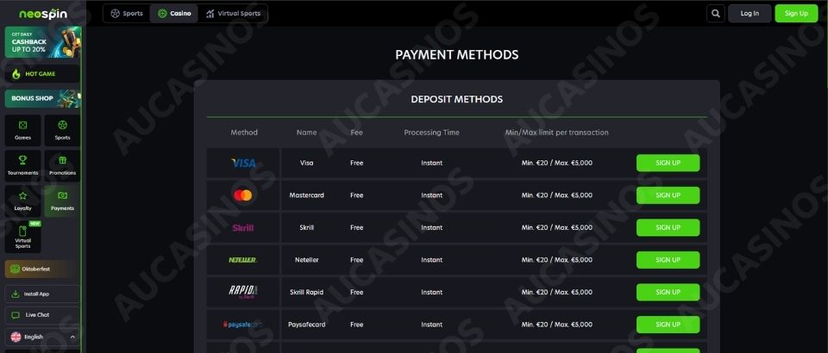The height and width of the screenshot is (353, 828).
Task: Click the "Paysafecard" name cell
Action: pyautogui.click(x=307, y=325)
